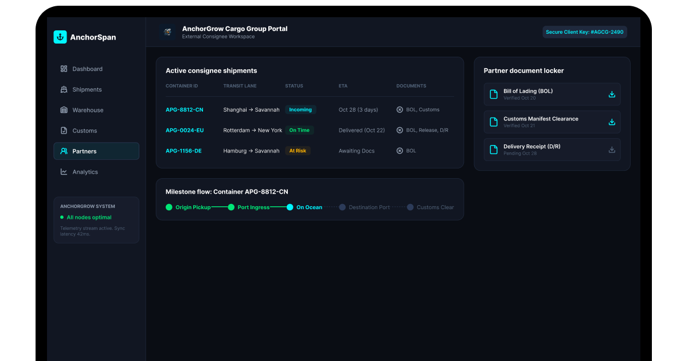
Task: Open container APG-0024-EU
Action: coord(185,130)
